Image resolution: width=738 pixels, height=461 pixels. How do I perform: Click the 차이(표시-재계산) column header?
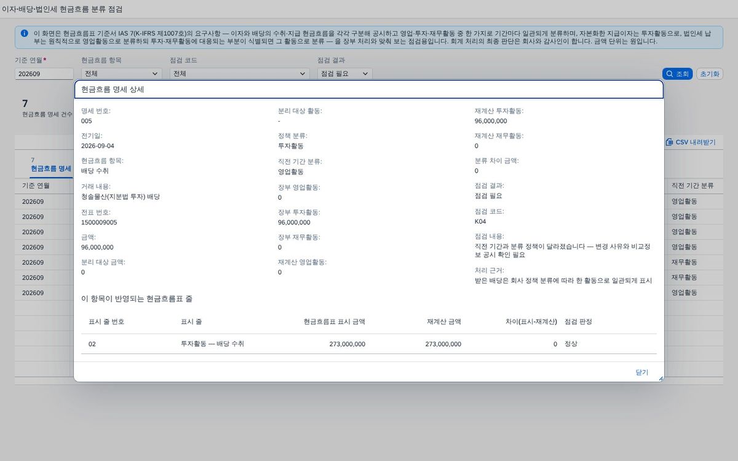click(531, 321)
